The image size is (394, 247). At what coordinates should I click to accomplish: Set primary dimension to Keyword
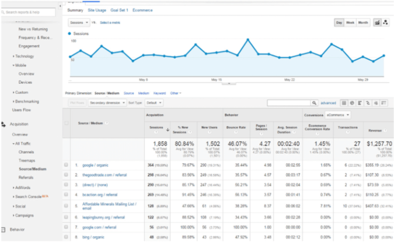point(160,93)
